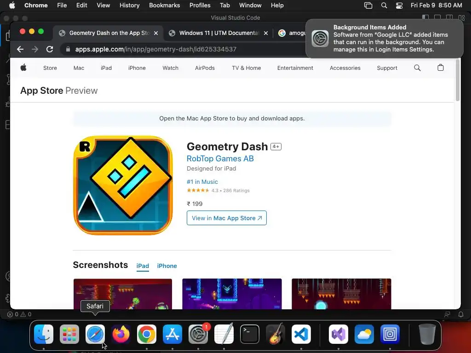Image resolution: width=471 pixels, height=353 pixels.
Task: Open the Trash in the Dock
Action: click(x=427, y=334)
